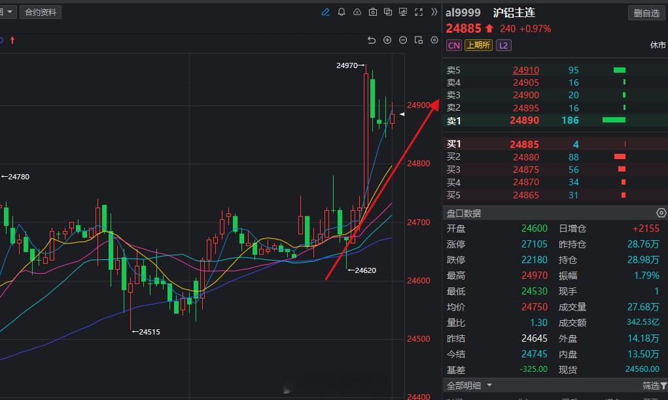Select 买2 price 24880
The height and width of the screenshot is (400, 668).
526,157
